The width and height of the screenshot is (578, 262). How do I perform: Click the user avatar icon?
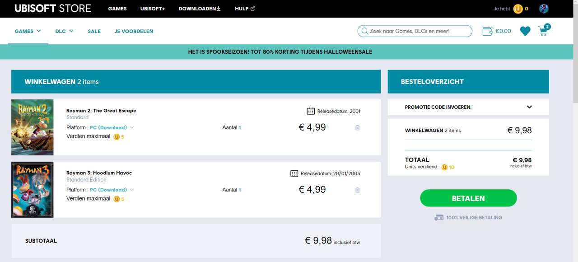[544, 9]
